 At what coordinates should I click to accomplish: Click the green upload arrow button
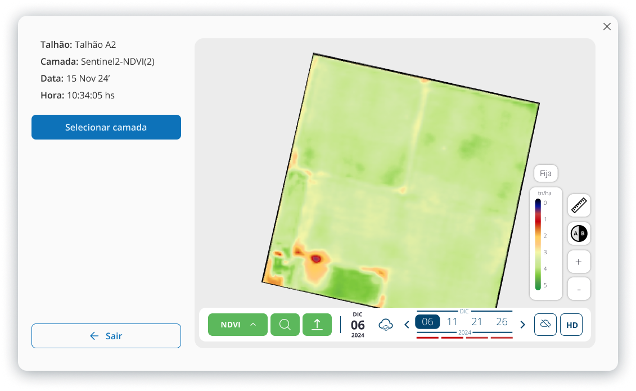317,325
